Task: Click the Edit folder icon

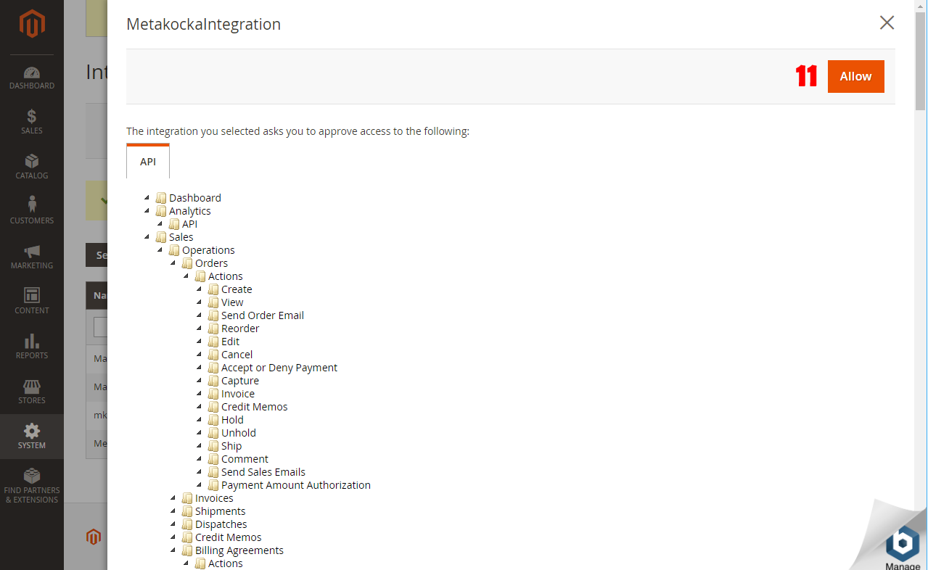Action: (213, 342)
